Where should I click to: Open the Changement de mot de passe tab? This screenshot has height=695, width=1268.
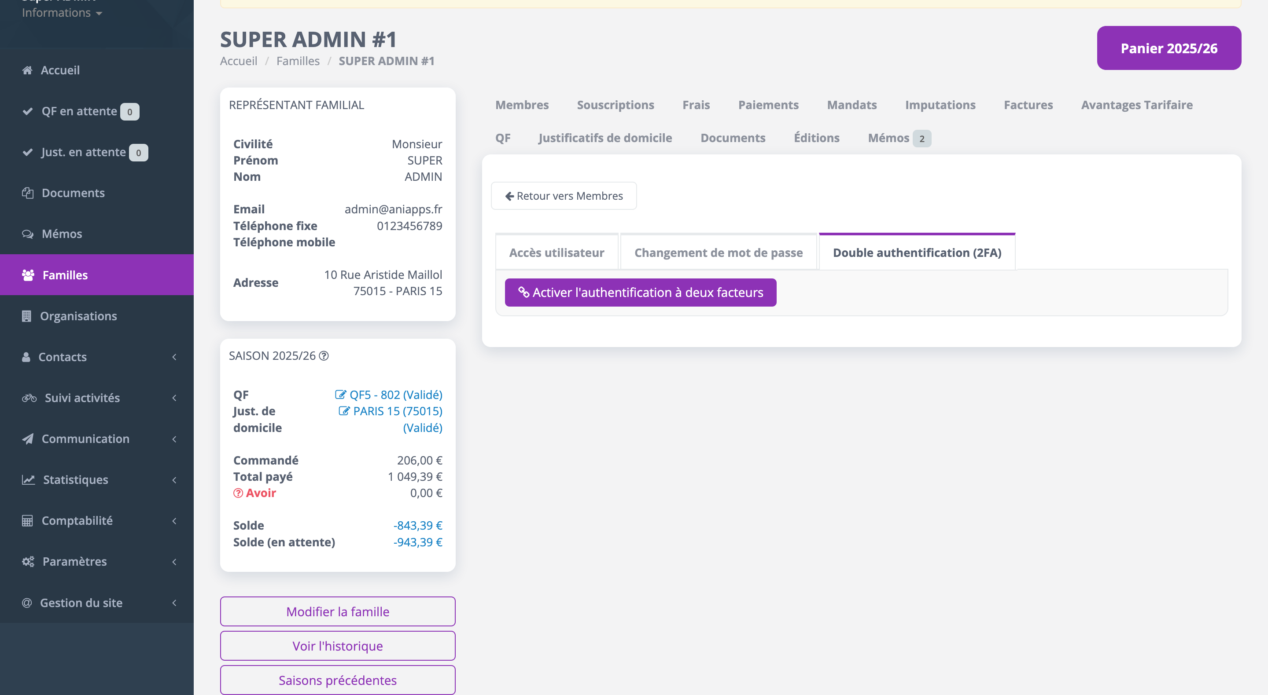(x=718, y=252)
